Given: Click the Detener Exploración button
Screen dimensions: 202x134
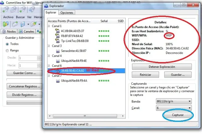Looking at the screenshot, I should tap(162, 67).
